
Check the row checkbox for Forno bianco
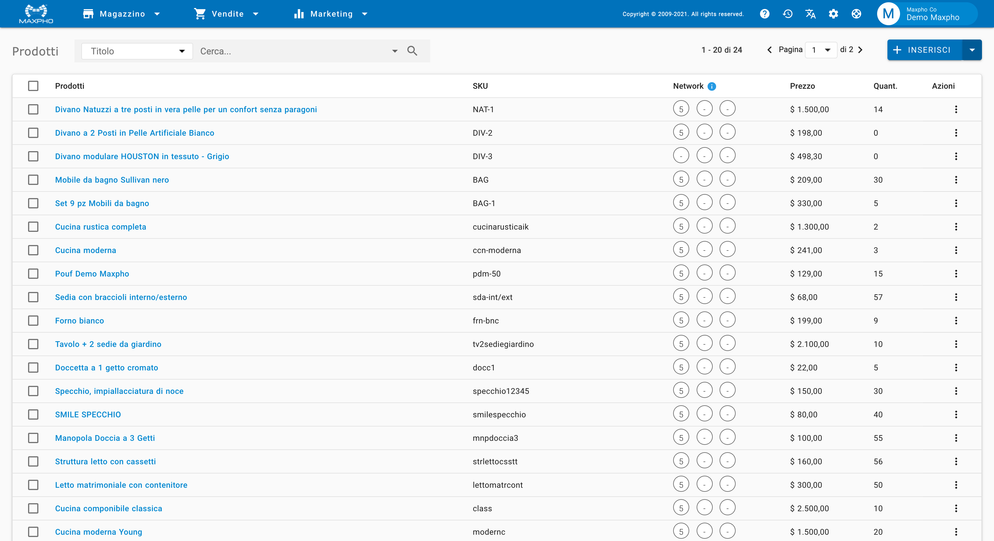pos(33,320)
